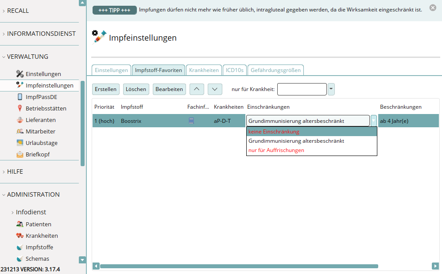442x274 pixels.
Task: Click the Erstellen button
Action: 106,89
